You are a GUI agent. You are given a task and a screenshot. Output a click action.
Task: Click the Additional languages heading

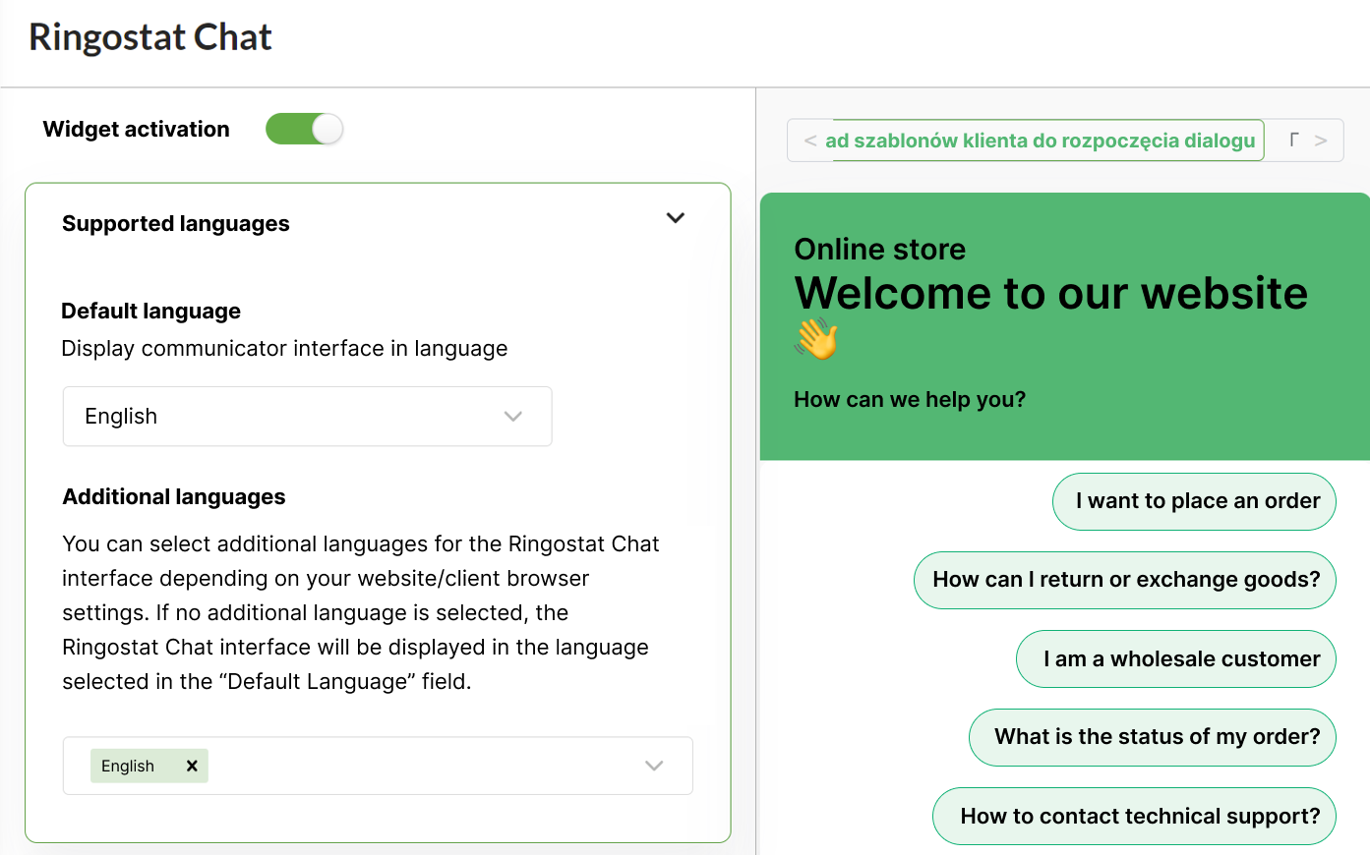174,497
